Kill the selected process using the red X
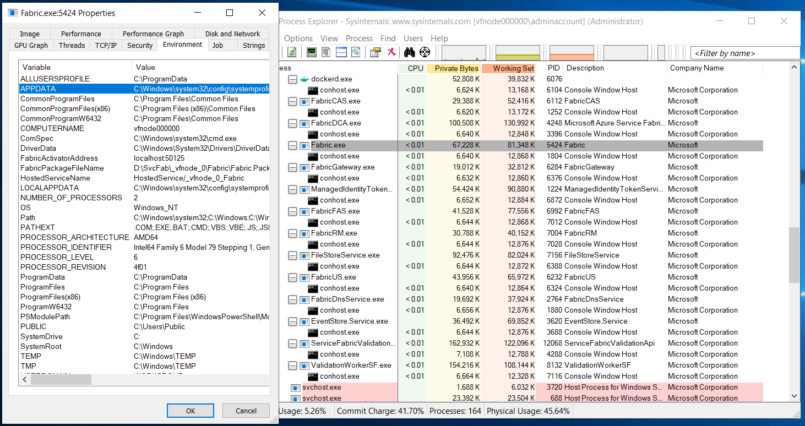This screenshot has width=805, height=426. point(392,52)
